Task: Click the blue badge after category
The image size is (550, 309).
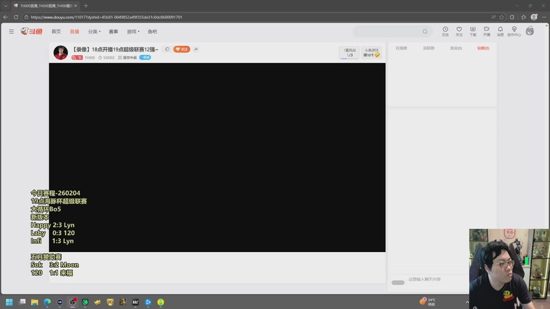Action: 145,58
